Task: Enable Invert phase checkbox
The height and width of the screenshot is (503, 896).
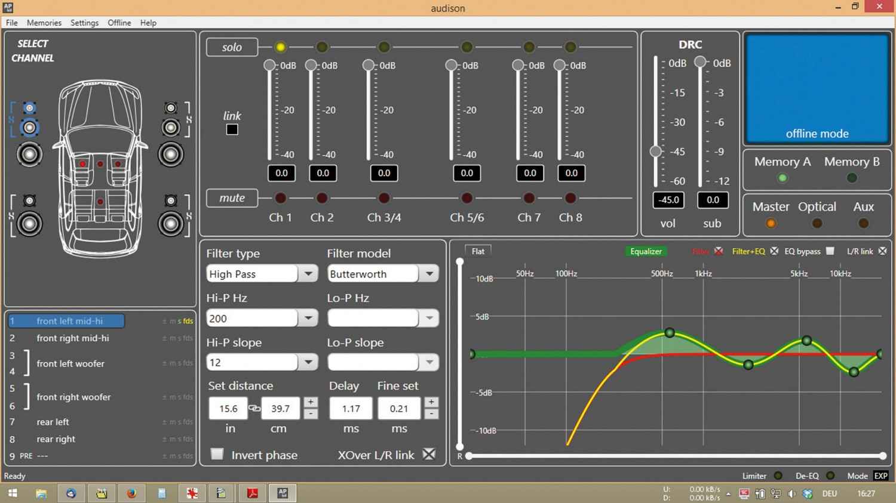Action: tap(217, 454)
